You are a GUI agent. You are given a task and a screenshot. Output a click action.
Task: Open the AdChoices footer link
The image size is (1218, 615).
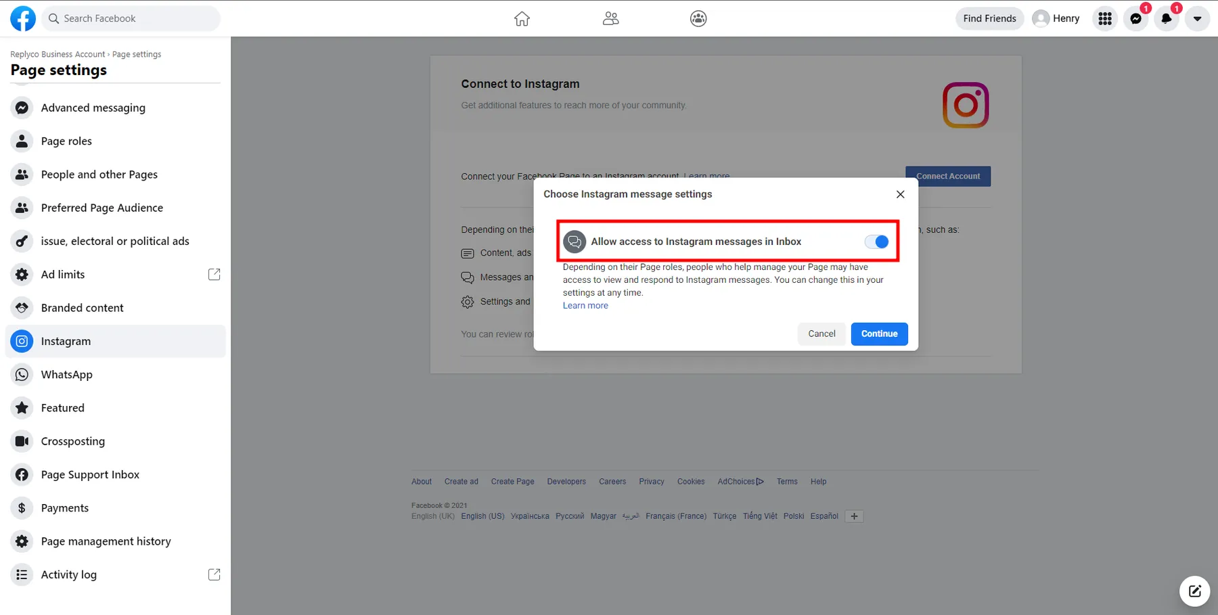[x=740, y=482]
